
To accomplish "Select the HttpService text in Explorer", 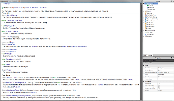I will [150, 34].
